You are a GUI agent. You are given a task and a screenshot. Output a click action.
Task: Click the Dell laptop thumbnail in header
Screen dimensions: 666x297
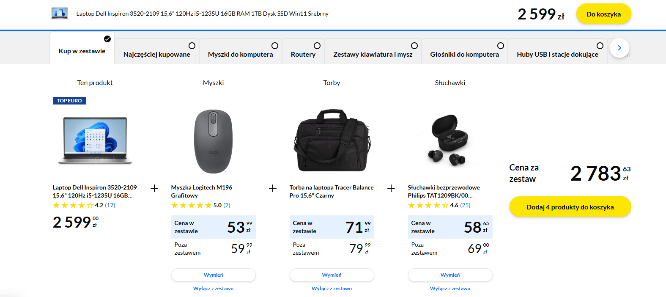point(60,14)
